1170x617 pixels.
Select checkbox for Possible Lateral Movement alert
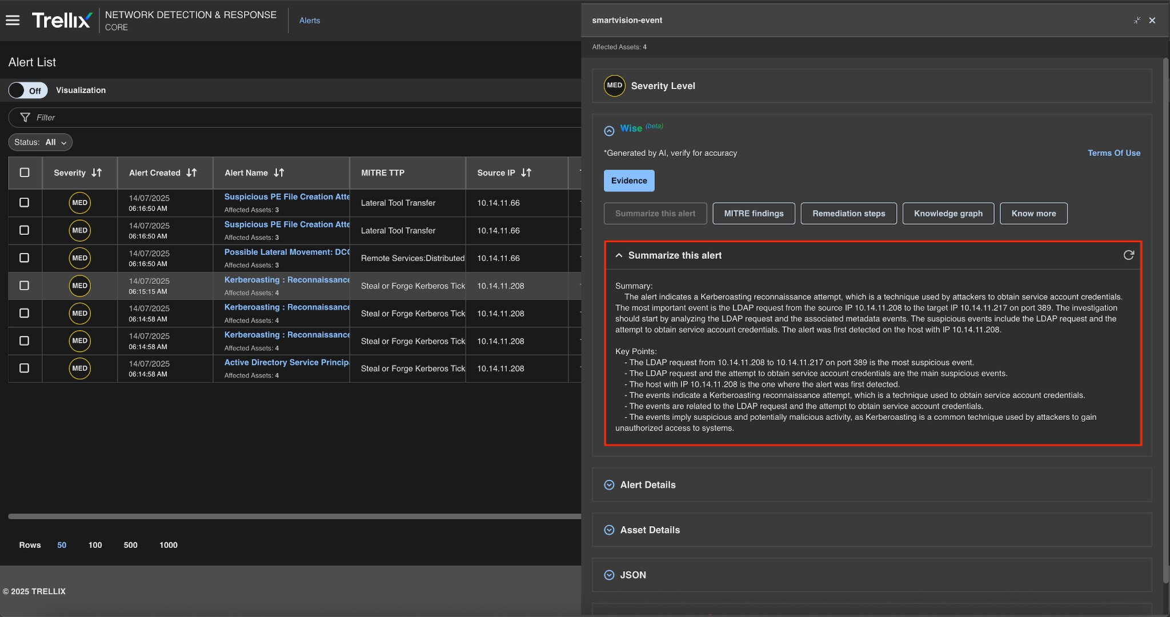[x=25, y=258]
